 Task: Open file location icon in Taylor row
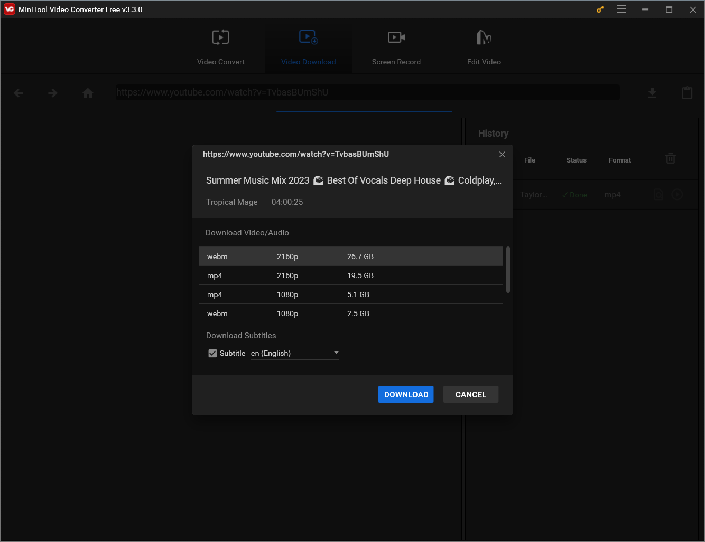pyautogui.click(x=658, y=195)
